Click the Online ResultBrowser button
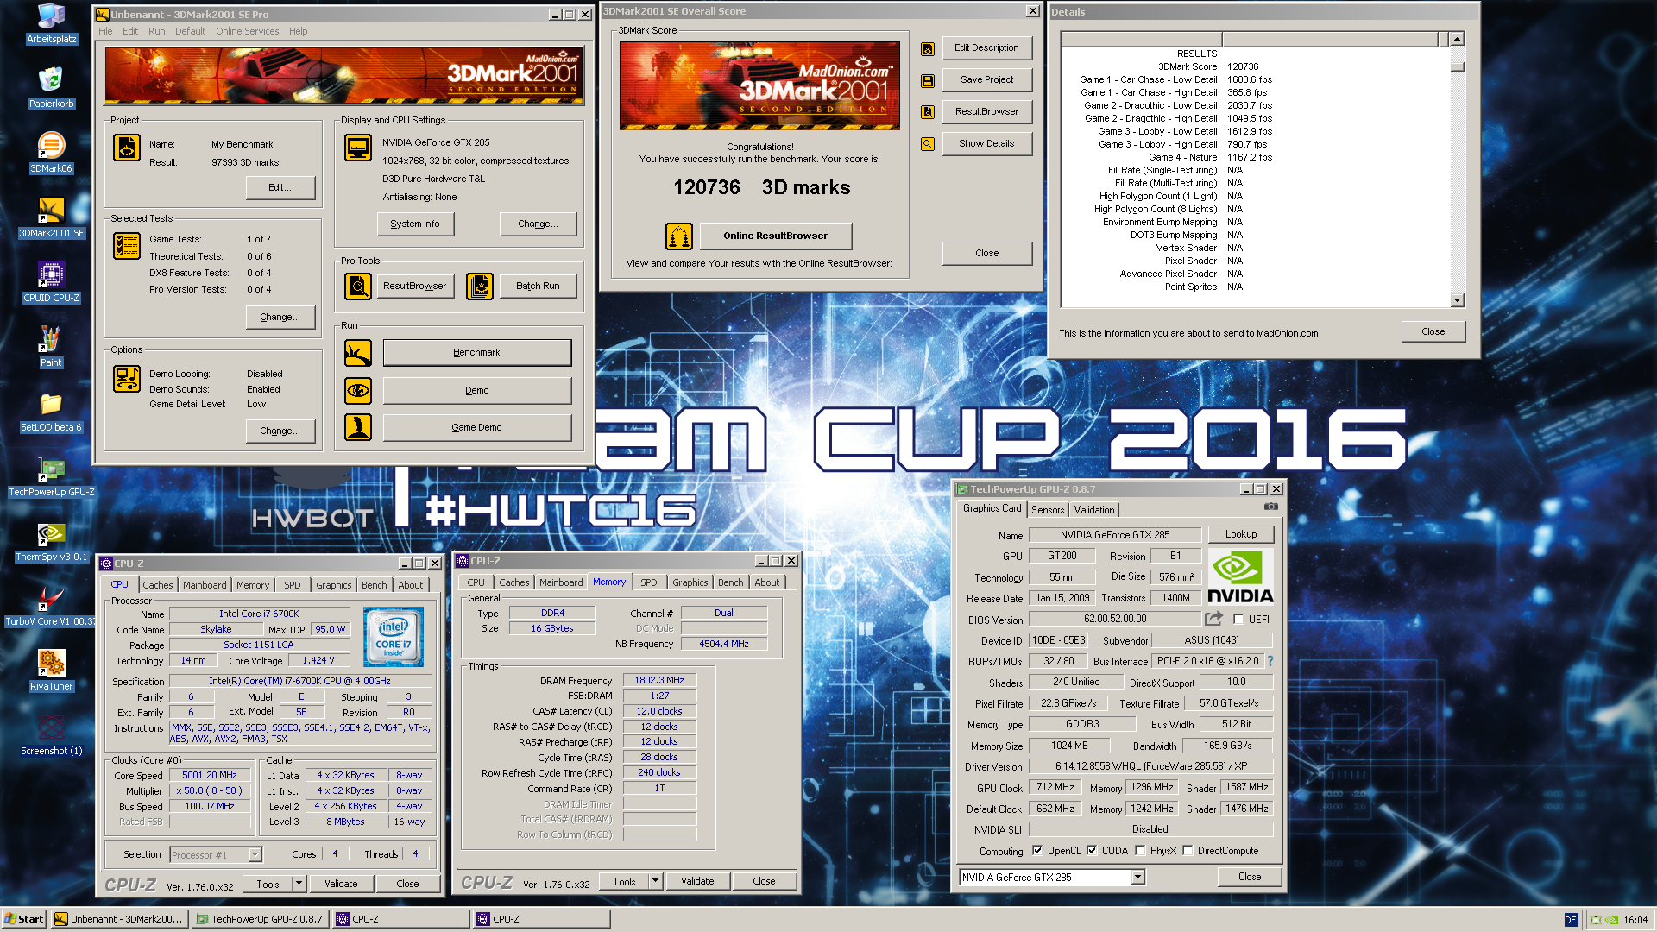The height and width of the screenshot is (932, 1657). tap(775, 236)
